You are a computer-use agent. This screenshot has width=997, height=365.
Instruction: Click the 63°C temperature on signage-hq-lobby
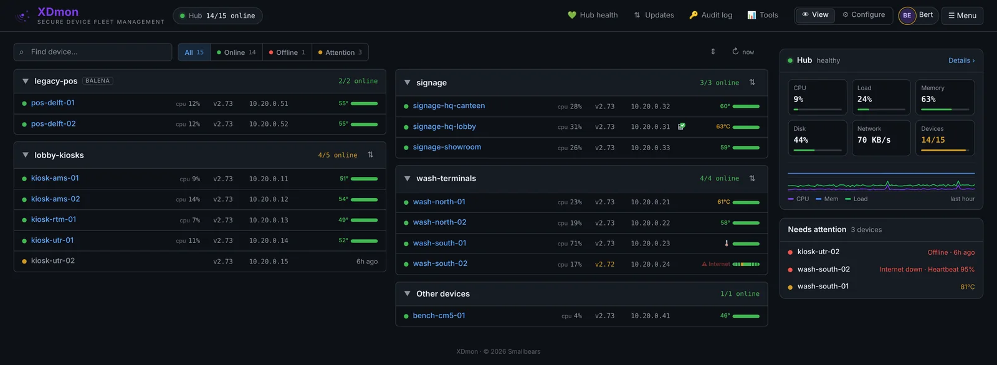[723, 126]
